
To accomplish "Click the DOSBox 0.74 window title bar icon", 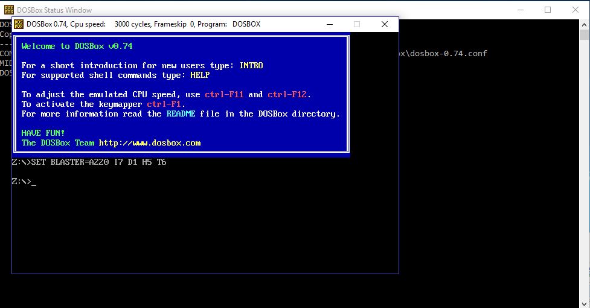I will (x=19, y=24).
